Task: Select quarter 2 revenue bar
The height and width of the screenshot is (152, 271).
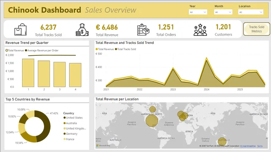Action: (44, 73)
